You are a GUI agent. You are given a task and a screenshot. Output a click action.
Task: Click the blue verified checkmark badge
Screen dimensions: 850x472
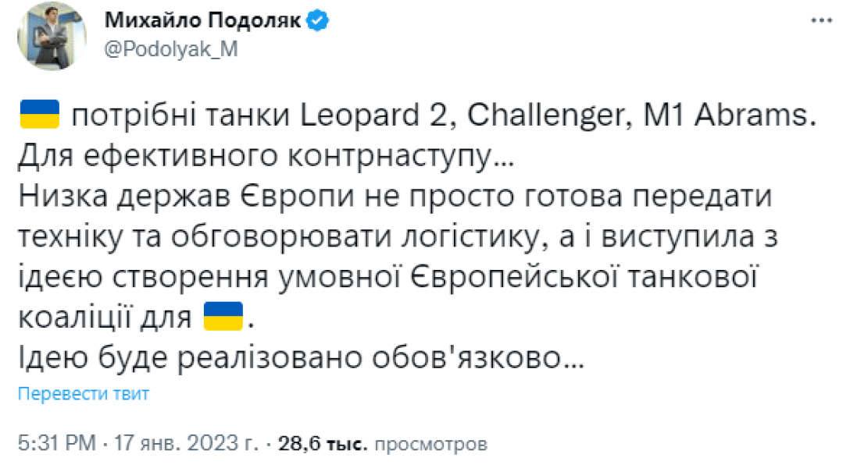[x=316, y=20]
